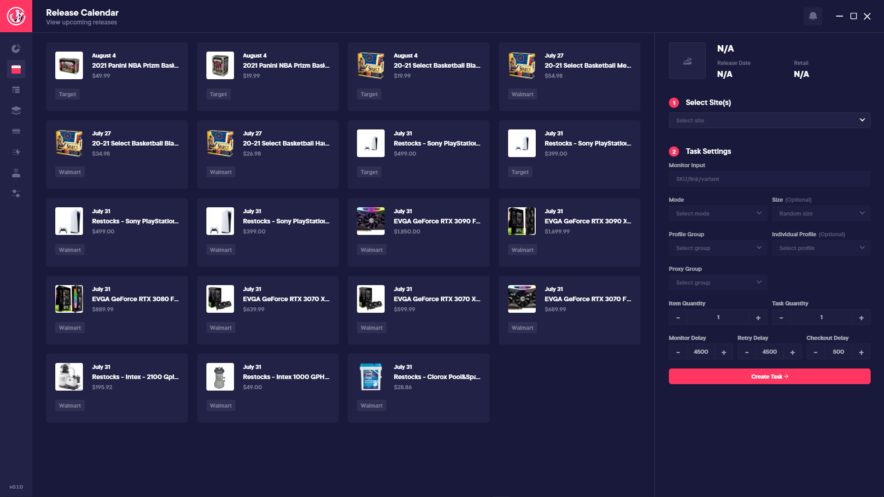884x497 pixels.
Task: Open the Select mode dropdown
Action: pyautogui.click(x=718, y=213)
